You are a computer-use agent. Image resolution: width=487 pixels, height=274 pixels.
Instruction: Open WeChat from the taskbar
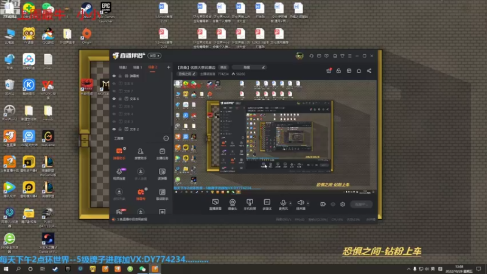(x=142, y=269)
